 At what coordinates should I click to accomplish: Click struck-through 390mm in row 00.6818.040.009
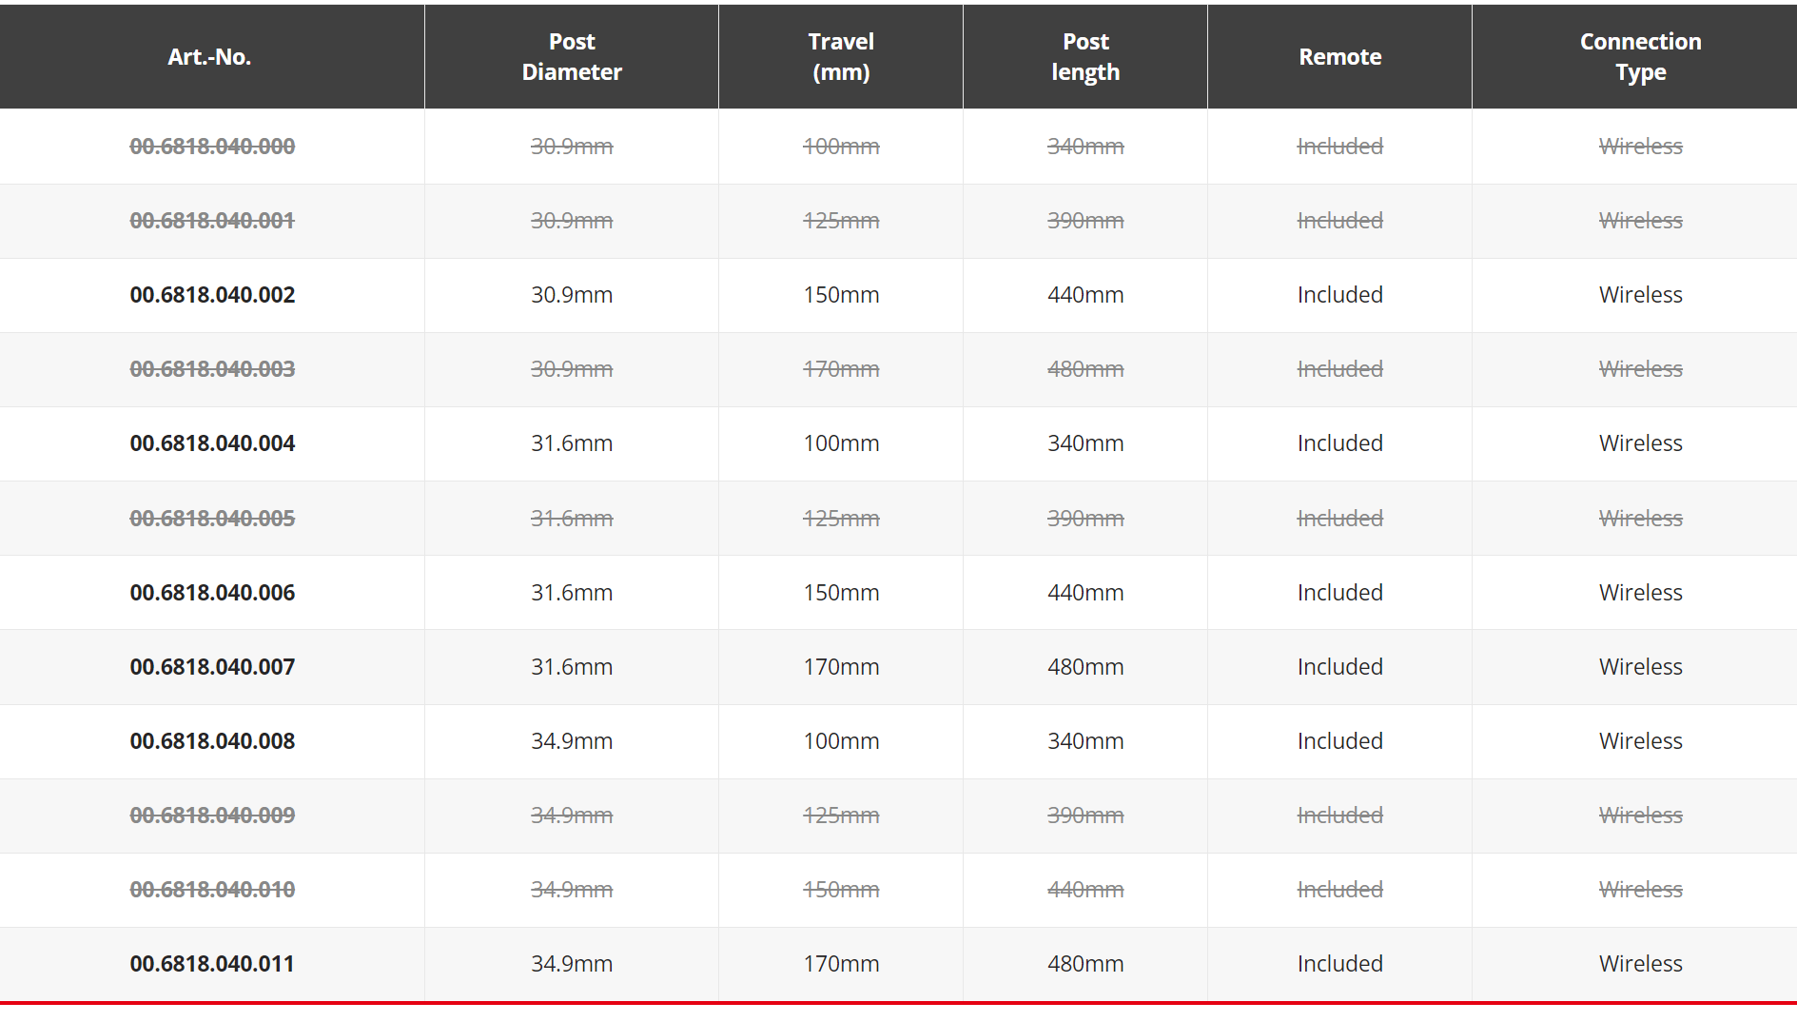pyautogui.click(x=1085, y=816)
